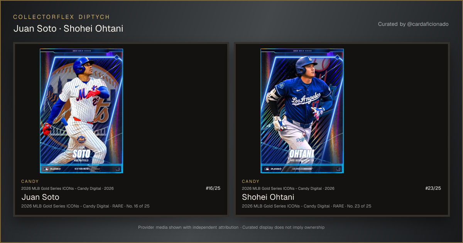Screen dimensions: 463x243
Task: Click the 'RARE · No. 16 of 25' line
Action: (85, 206)
